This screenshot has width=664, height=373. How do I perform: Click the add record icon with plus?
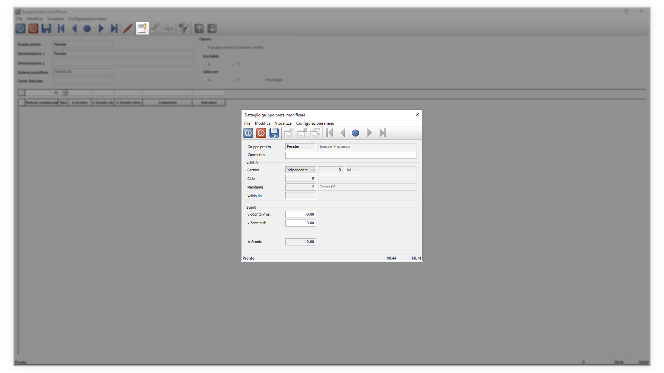(289, 133)
